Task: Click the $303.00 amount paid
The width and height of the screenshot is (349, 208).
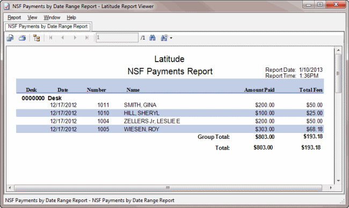Action: coord(265,129)
